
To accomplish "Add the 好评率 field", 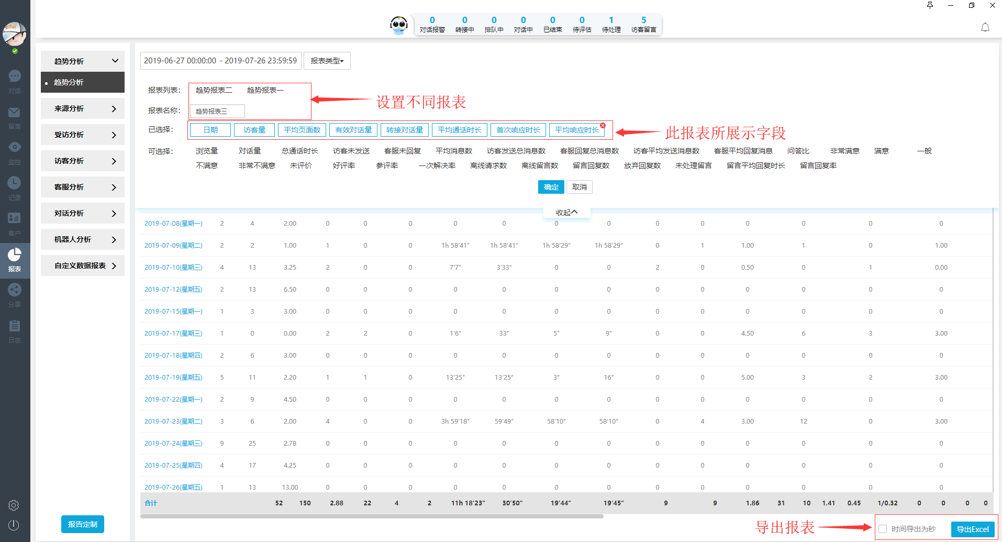I will [x=344, y=165].
